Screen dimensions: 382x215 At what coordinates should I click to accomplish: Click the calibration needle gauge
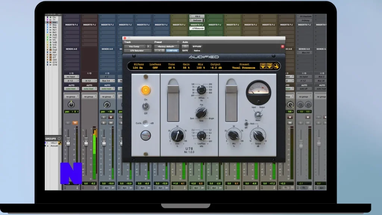(145, 135)
